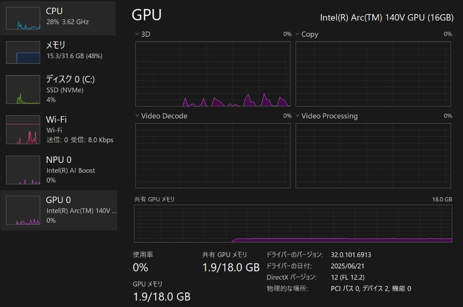Image resolution: width=463 pixels, height=307 pixels.
Task: Open the Copy graph engine dropdown
Action: tap(298, 34)
